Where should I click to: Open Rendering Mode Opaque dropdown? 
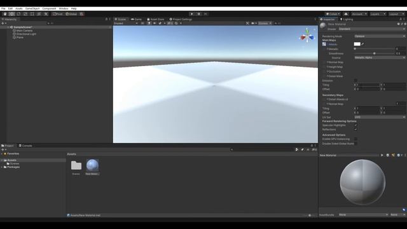(x=380, y=36)
